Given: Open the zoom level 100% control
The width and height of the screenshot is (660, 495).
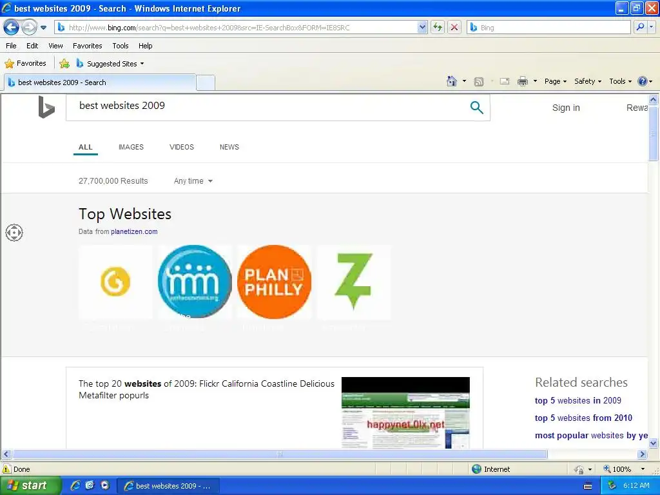Looking at the screenshot, I should [624, 469].
